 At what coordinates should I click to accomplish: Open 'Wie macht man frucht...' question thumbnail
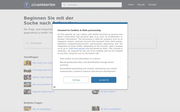(27, 63)
